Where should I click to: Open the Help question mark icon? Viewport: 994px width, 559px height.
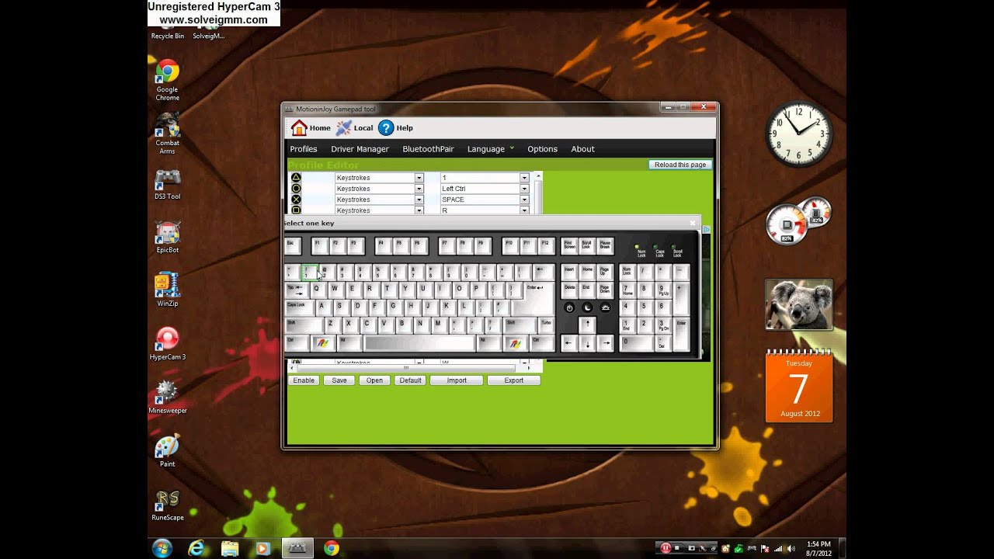[x=386, y=128]
